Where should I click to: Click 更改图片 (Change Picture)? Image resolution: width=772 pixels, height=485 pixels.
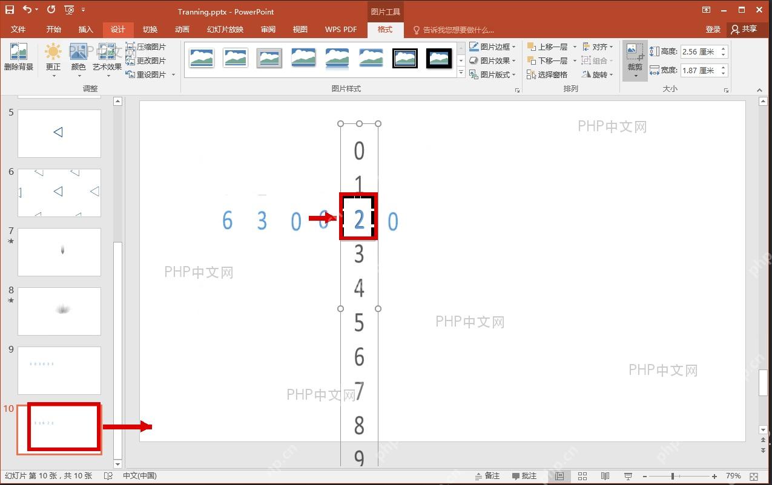146,60
